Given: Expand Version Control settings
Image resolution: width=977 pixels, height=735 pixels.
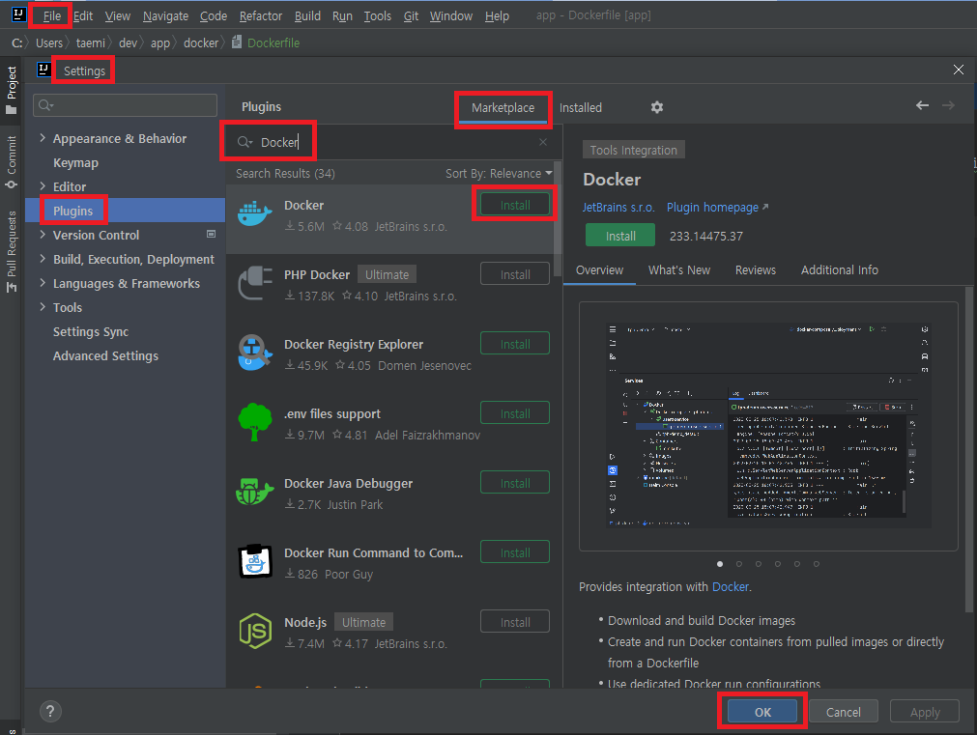Looking at the screenshot, I should 43,234.
